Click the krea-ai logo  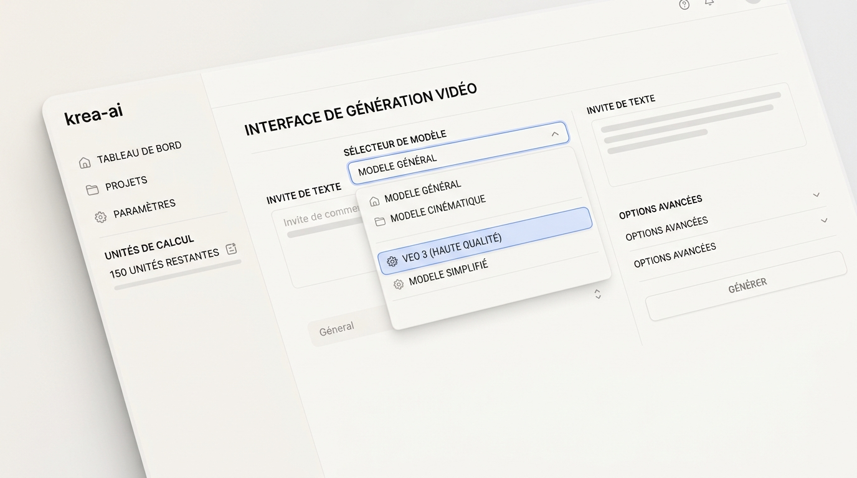coord(93,115)
